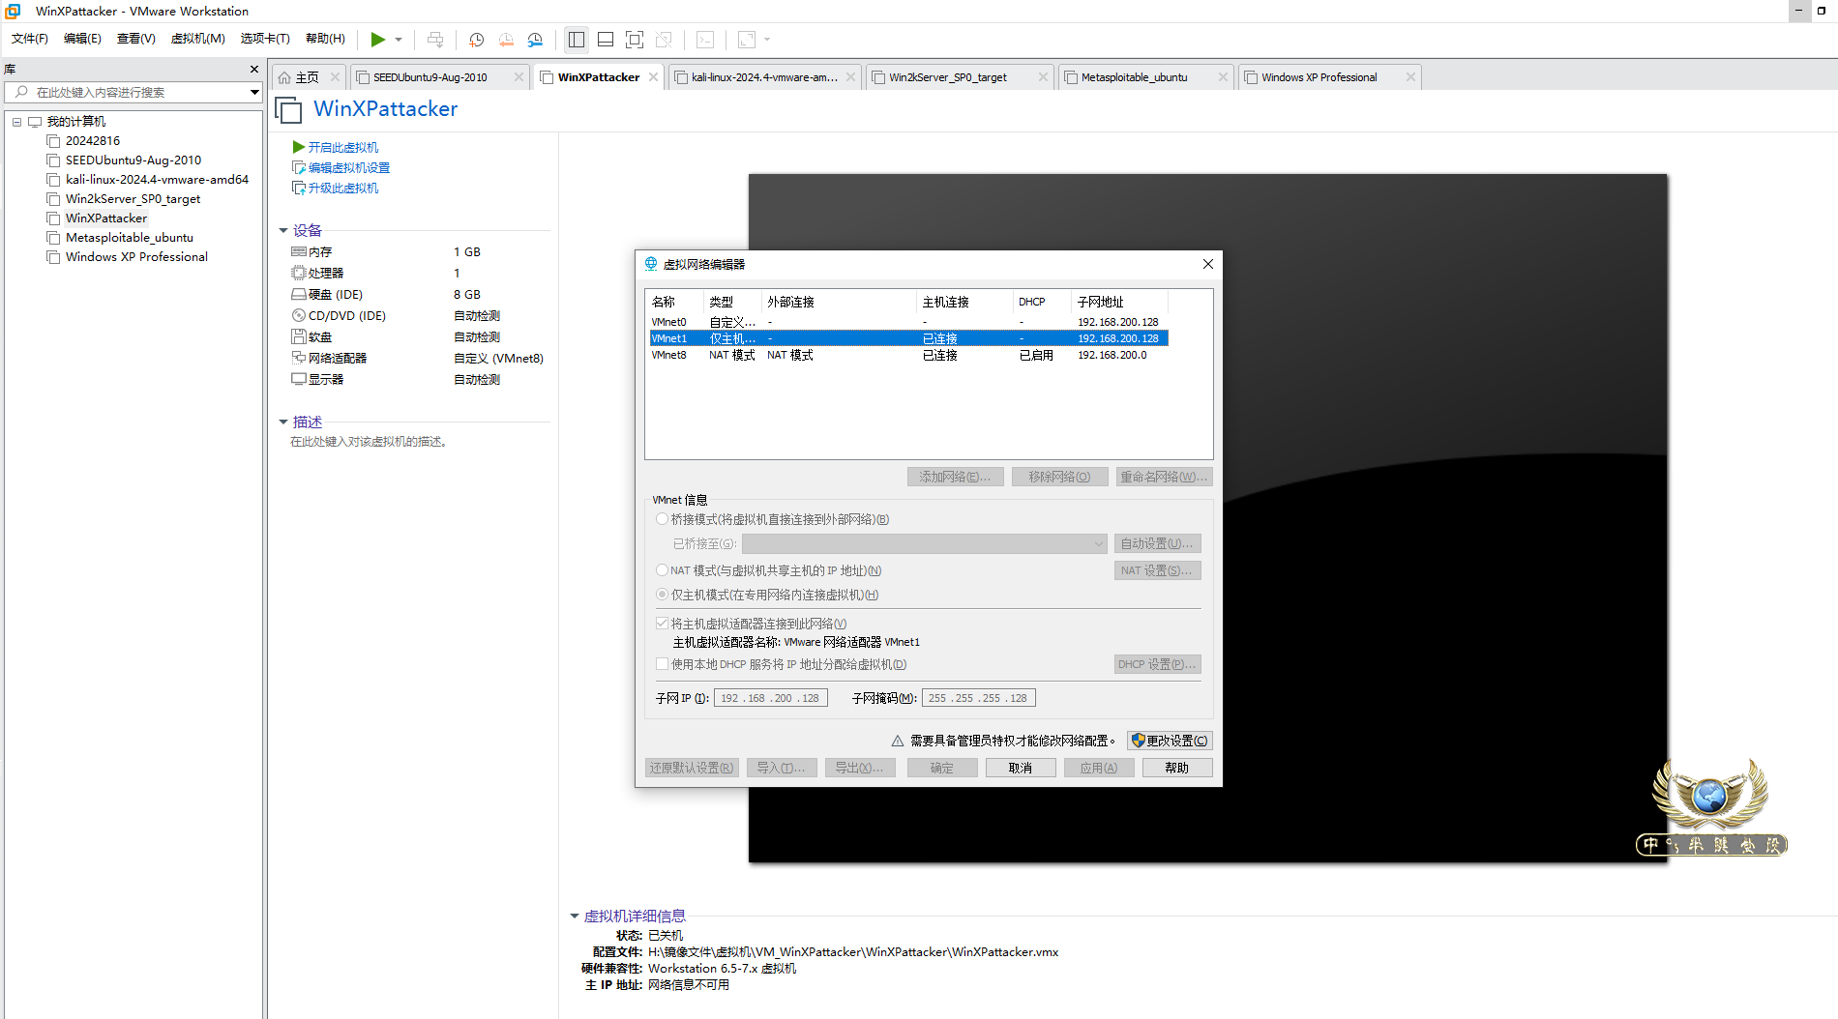
Task: Click the console view toolbar icon
Action: click(706, 40)
